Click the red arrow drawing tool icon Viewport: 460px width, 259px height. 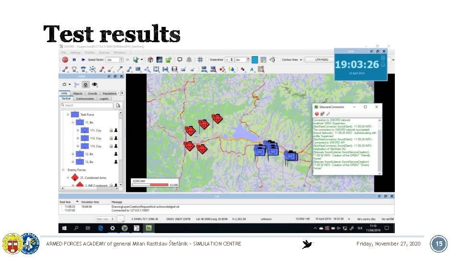click(x=102, y=69)
